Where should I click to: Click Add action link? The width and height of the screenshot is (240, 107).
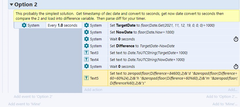tap(93, 90)
